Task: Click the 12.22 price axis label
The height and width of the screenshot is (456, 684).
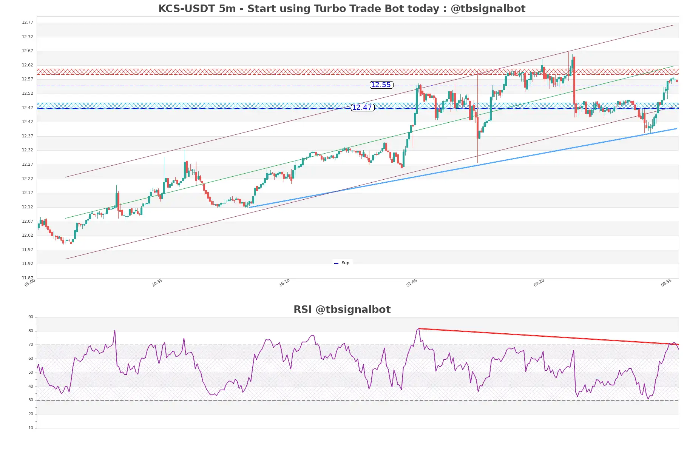Action: coord(28,179)
